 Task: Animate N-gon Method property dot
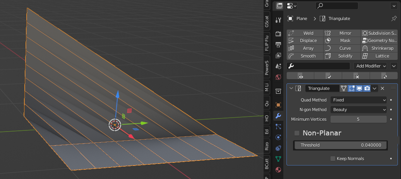coord(391,110)
